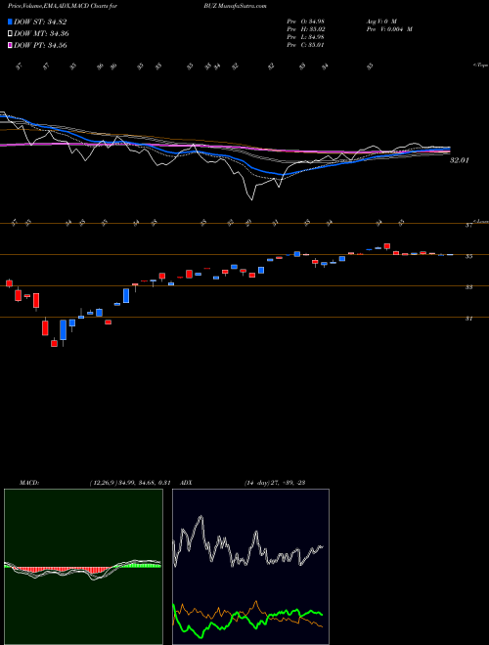This screenshot has height=645, width=489.
Task: Click the 31 price axis label
Action: pyautogui.click(x=468, y=319)
